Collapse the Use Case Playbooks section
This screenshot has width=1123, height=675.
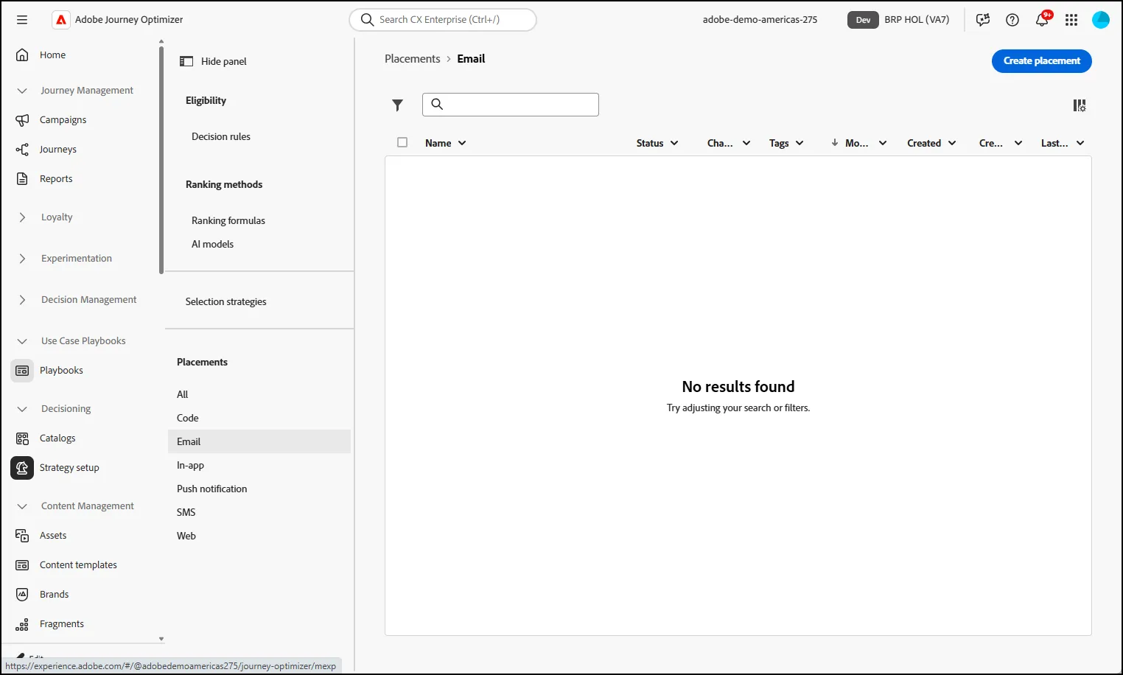[22, 341]
